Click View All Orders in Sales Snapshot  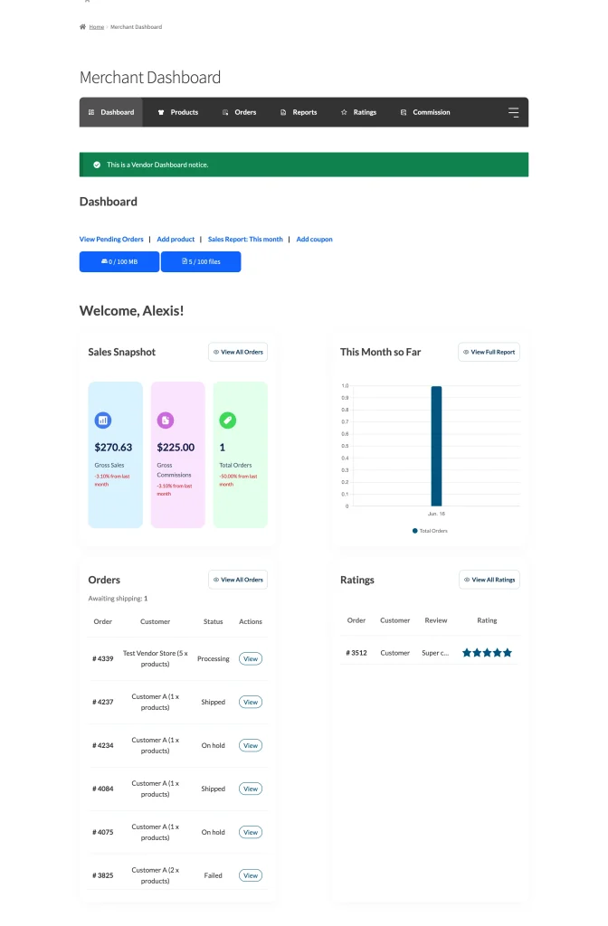[x=238, y=352]
